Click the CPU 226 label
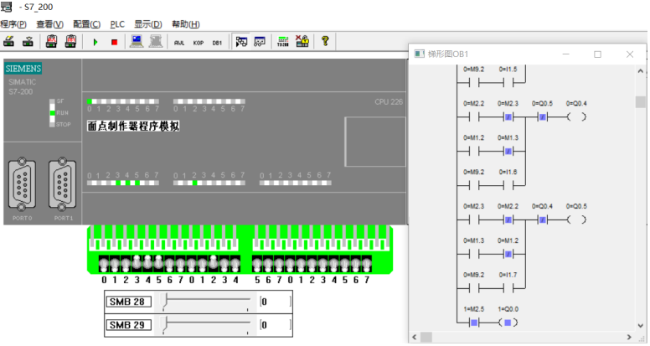650x346 pixels. [x=389, y=102]
